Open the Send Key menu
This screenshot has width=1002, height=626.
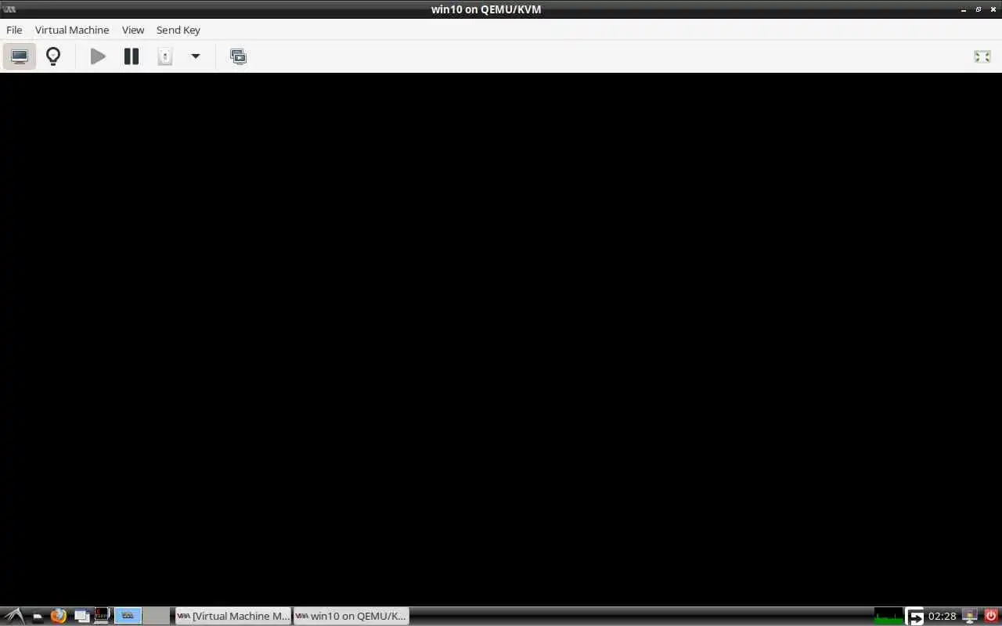(178, 30)
